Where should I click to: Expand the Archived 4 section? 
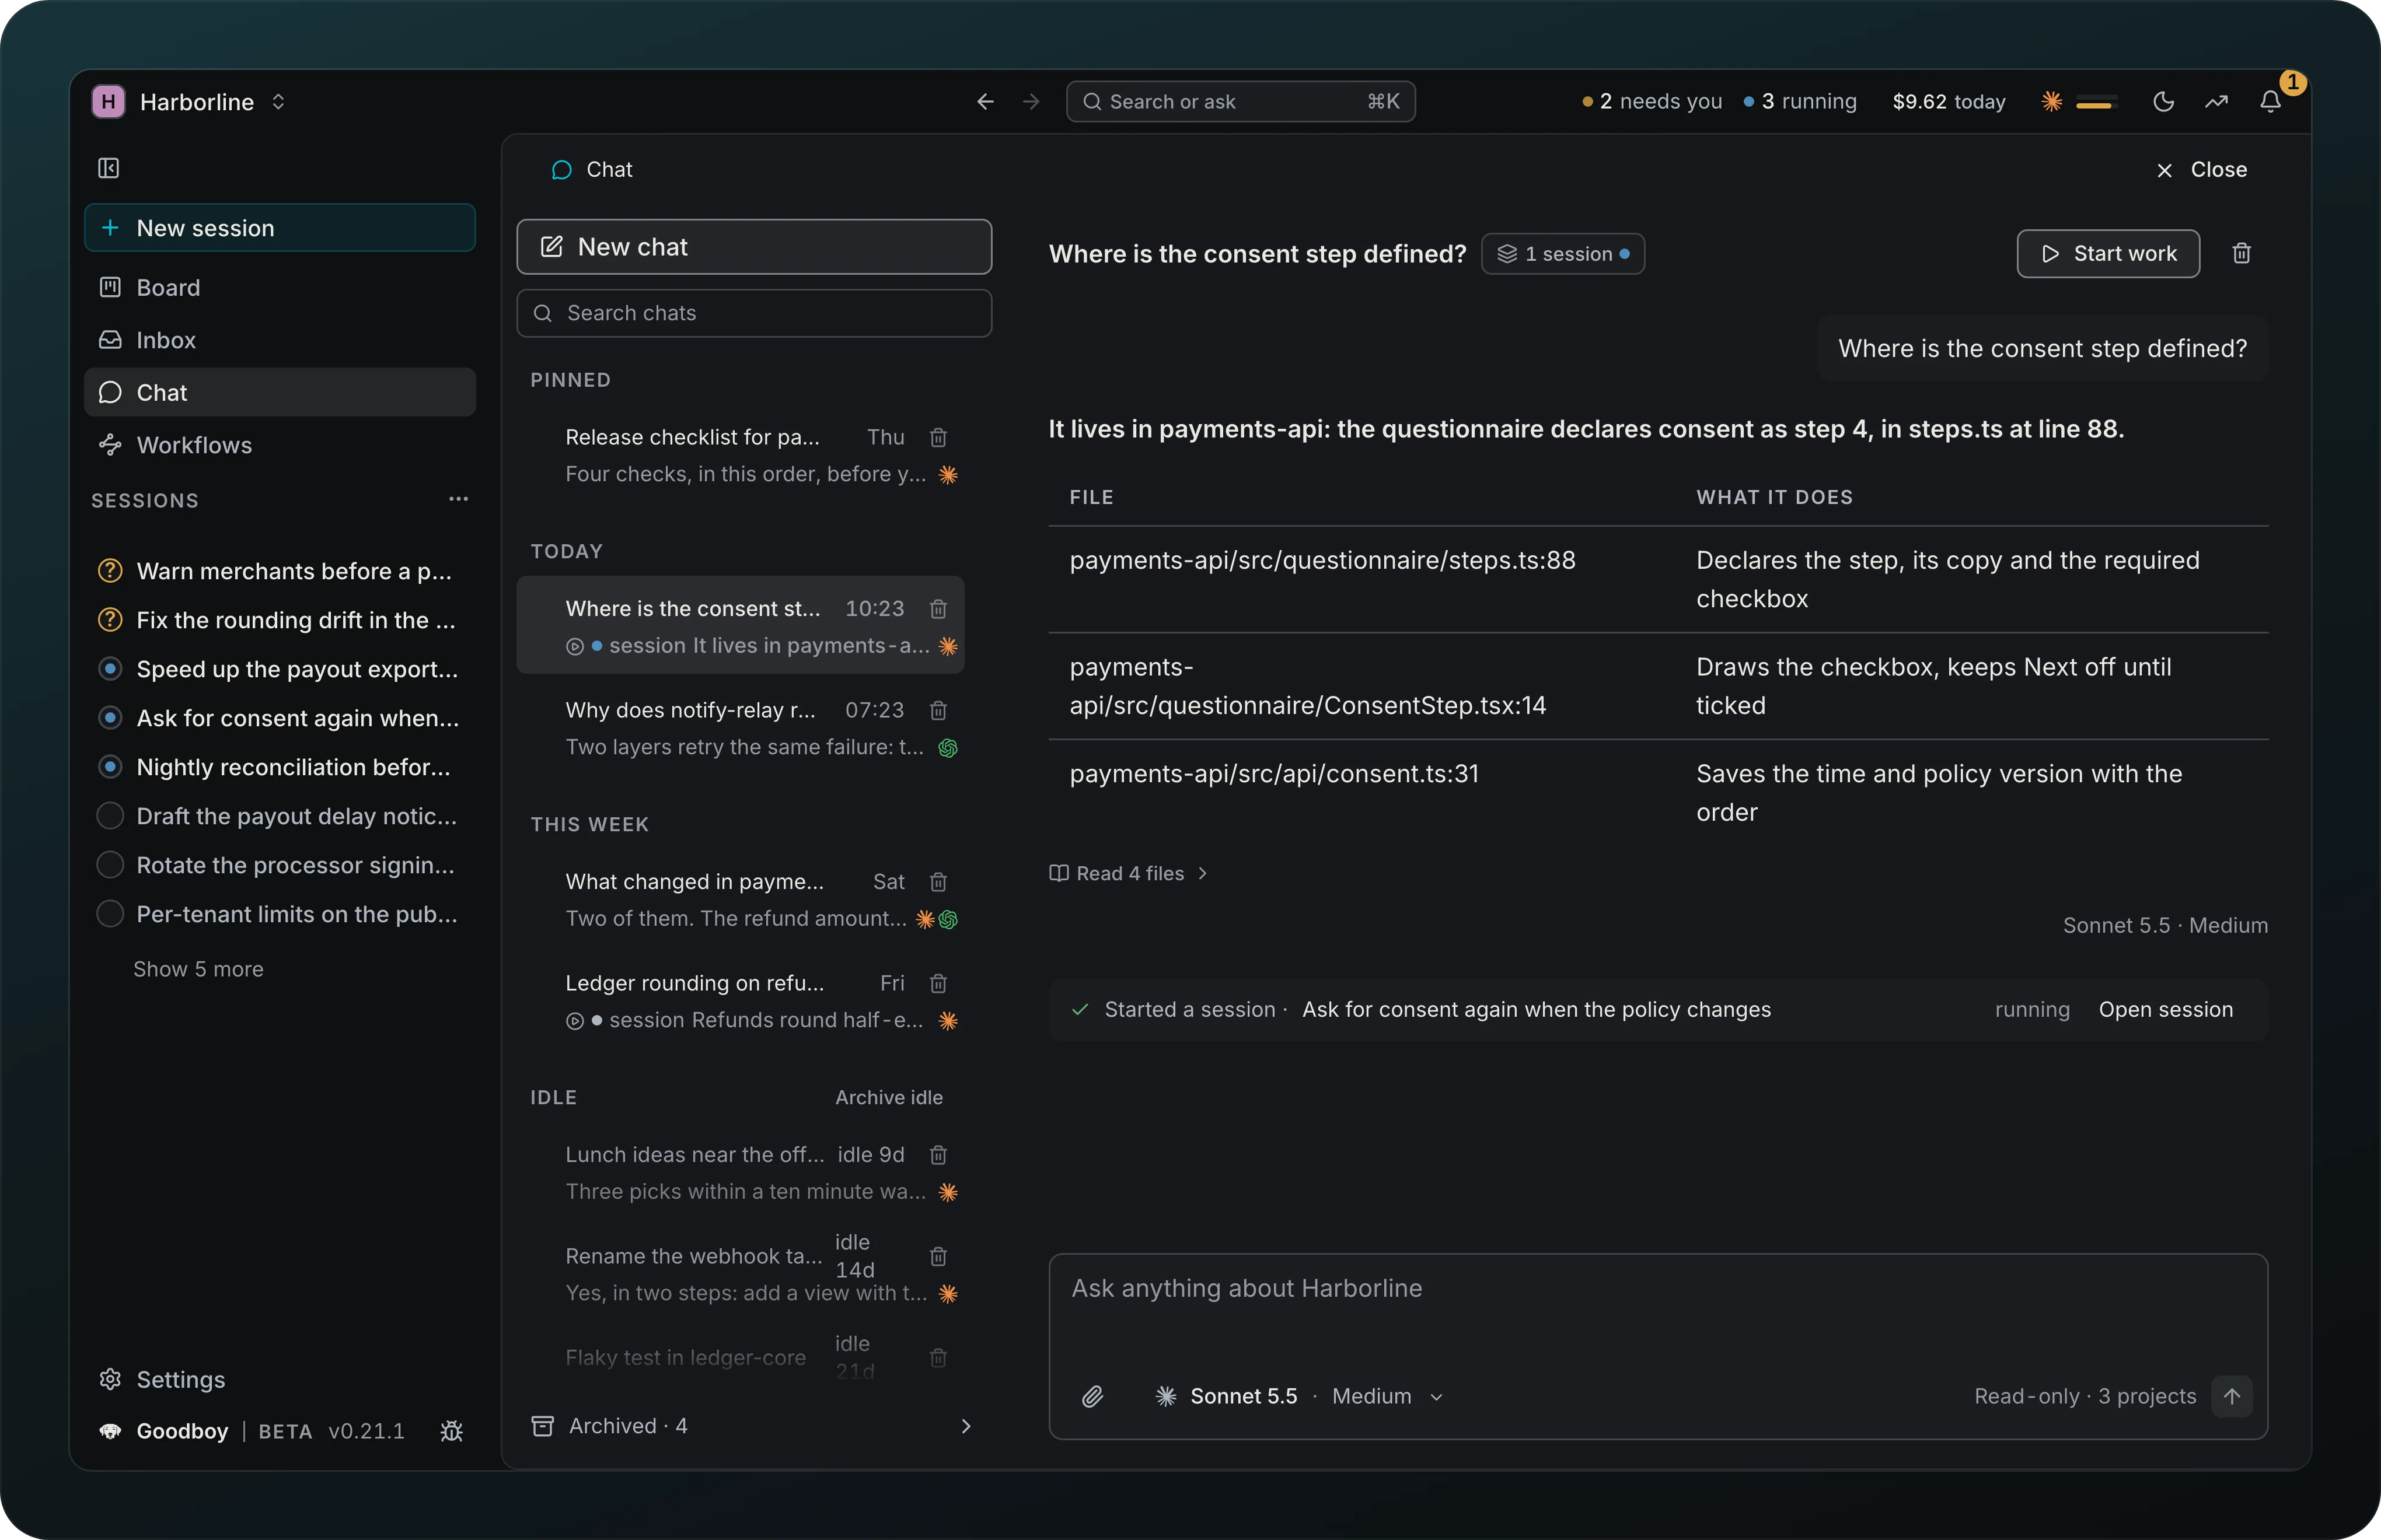[752, 1427]
